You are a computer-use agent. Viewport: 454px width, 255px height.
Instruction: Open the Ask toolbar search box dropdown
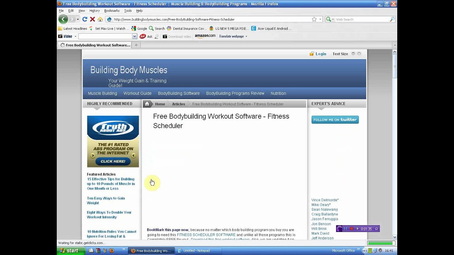click(x=134, y=36)
